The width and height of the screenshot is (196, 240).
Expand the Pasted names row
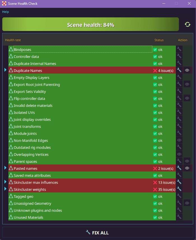6,168
